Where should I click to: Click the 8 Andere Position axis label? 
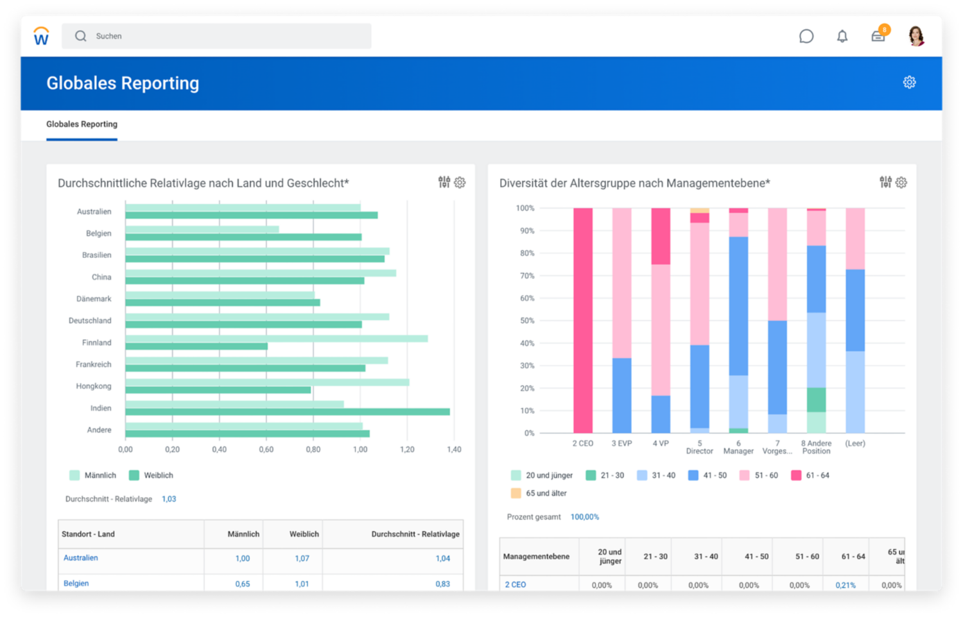[x=816, y=447]
